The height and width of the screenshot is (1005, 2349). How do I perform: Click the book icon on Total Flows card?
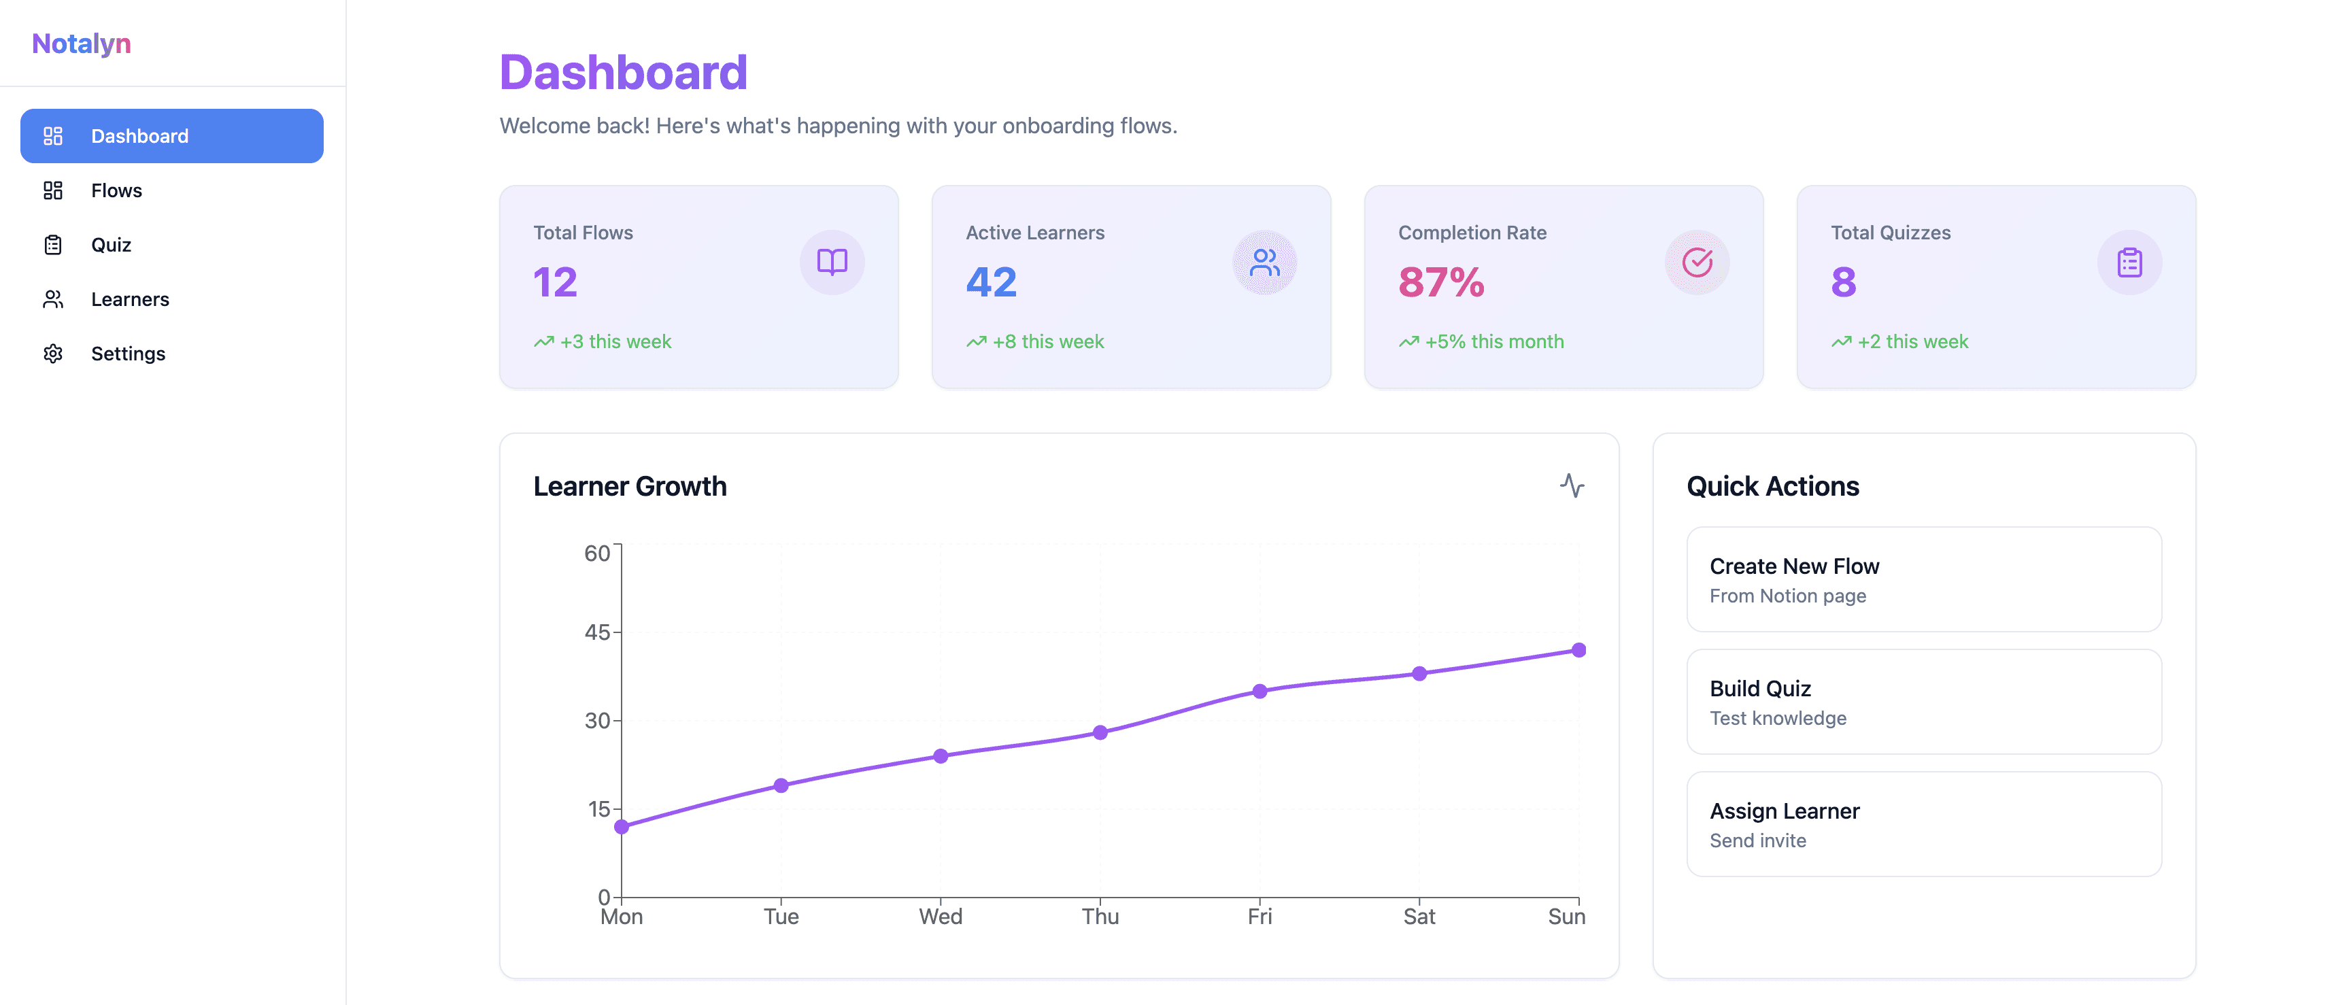[832, 262]
